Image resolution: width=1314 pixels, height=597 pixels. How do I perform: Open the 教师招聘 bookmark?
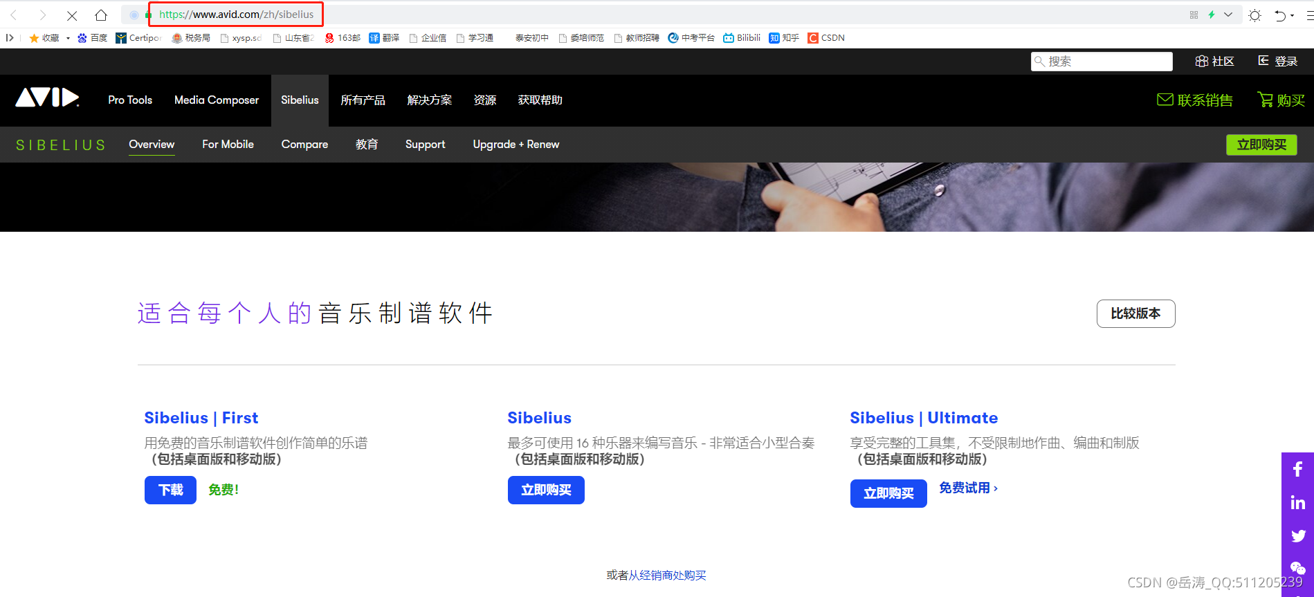pos(637,38)
